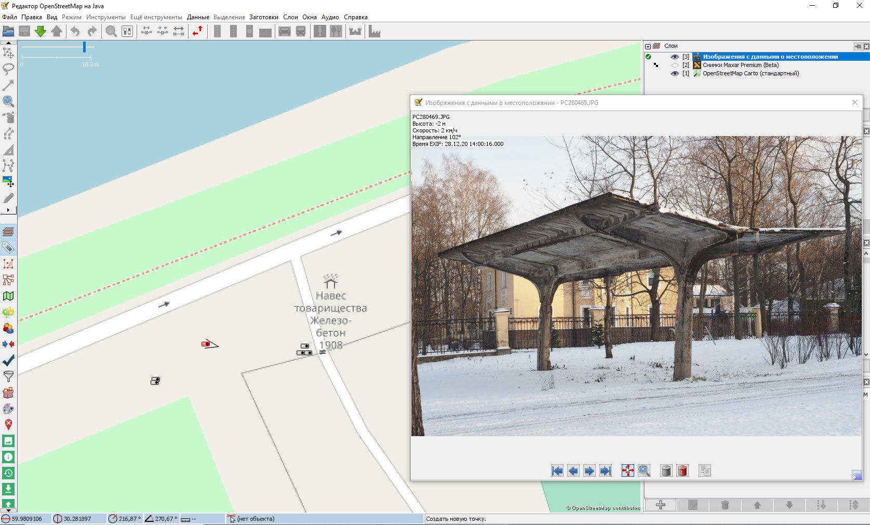Screen dimensions: 870x525
Task: Select the bus preset icon
Action: point(301,32)
